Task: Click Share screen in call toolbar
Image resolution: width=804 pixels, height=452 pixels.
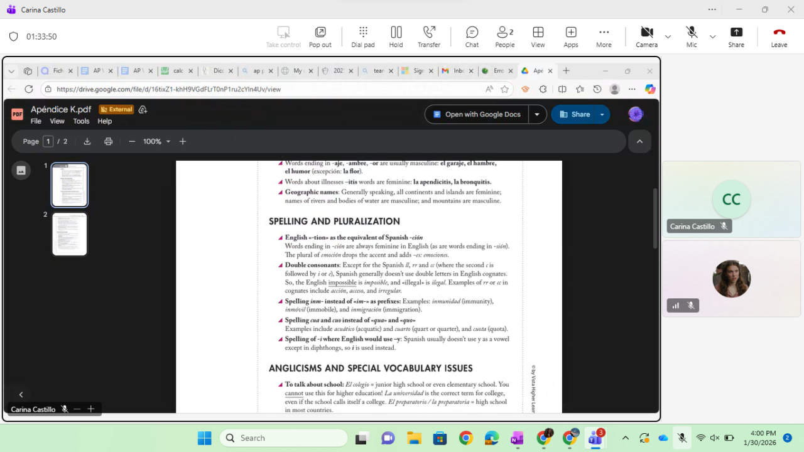Action: tap(736, 36)
